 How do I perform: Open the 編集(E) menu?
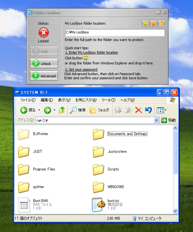pyautogui.click(x=47, y=100)
